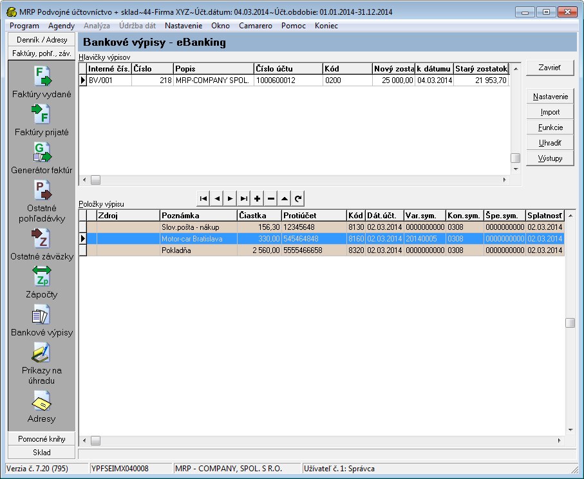Click headers table scroll up arrow
Viewport: 584px width, 479px height.
[516, 68]
